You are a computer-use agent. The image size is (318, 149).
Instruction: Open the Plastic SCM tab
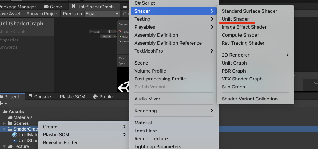coord(72,97)
